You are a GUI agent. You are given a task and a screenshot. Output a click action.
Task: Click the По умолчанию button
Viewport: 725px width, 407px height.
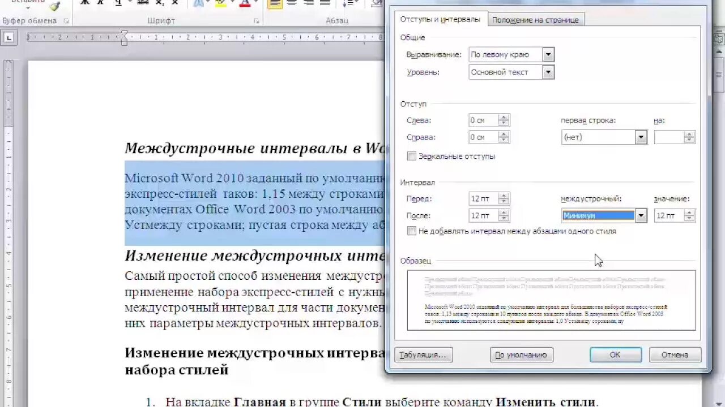(522, 355)
